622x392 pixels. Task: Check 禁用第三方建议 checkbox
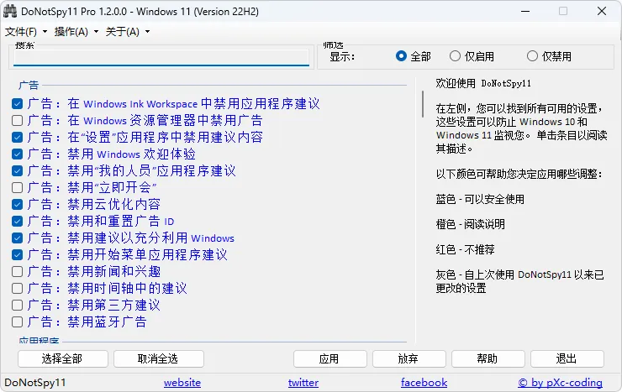17,305
